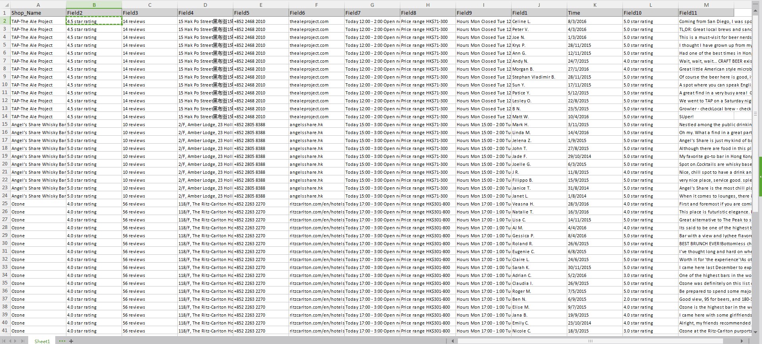Image resolution: width=762 pixels, height=344 pixels.
Task: Go to next sheet tab arrow
Action: (x=16, y=341)
